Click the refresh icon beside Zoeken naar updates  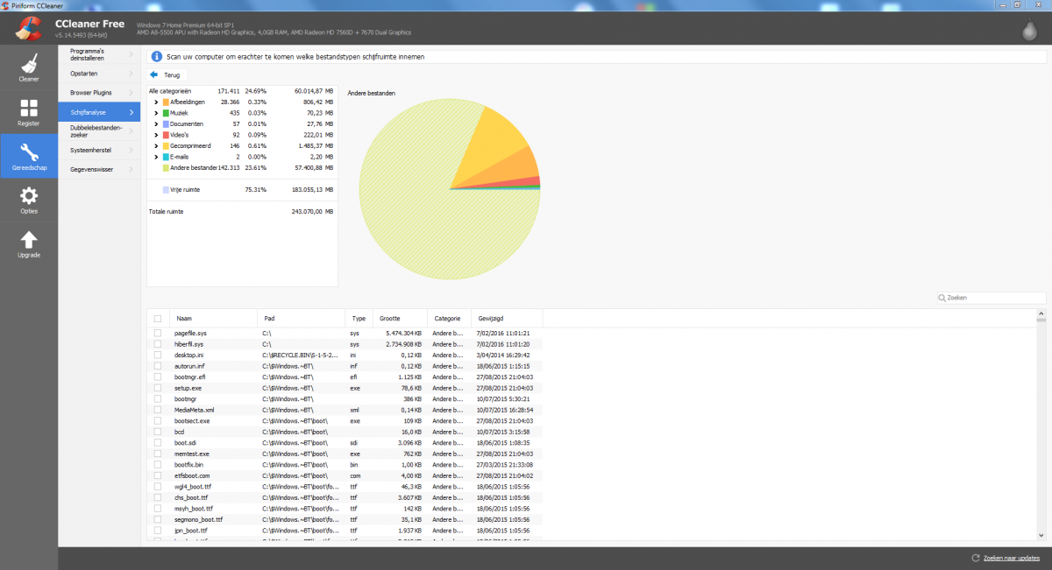coord(976,558)
